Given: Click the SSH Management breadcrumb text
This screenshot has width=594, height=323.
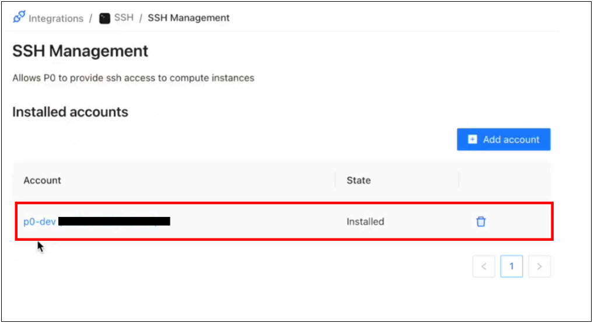Looking at the screenshot, I should (x=188, y=18).
